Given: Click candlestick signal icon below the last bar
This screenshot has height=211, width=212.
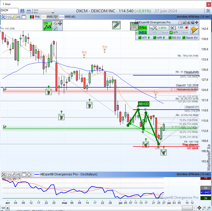Looking at the screenshot, I should [164, 152].
